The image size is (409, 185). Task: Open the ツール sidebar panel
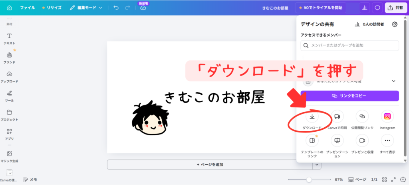[x=10, y=96]
